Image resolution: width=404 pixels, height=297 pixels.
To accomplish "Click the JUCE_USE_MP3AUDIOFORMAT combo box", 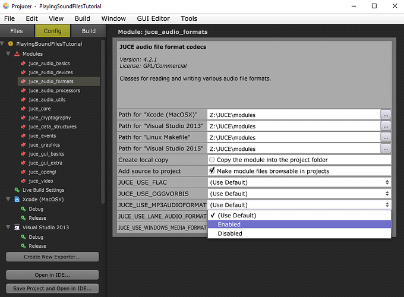I will tap(299, 205).
